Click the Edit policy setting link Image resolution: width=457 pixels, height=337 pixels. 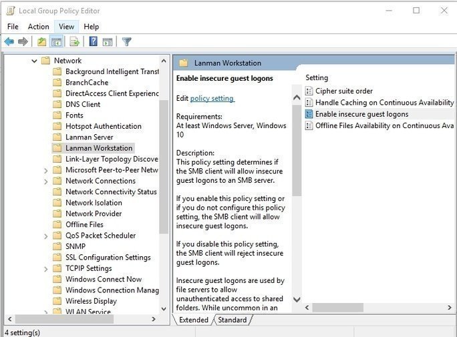212,98
